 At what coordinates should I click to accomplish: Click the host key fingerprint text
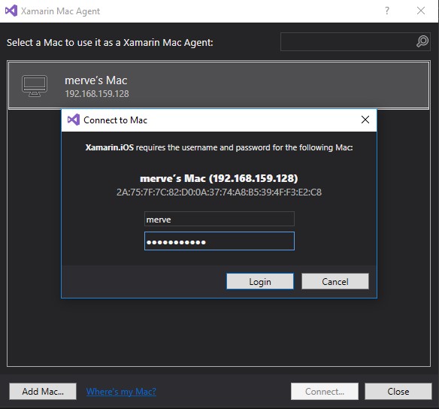(219, 192)
